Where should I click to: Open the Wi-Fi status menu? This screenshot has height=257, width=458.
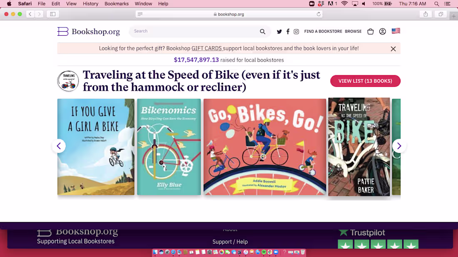pos(344,4)
